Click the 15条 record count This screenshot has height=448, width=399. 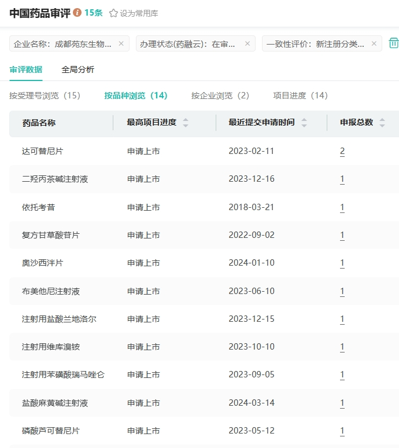[93, 13]
